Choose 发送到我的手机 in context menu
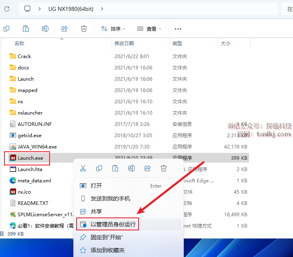Screen dimensions: 293x257 [129, 198]
